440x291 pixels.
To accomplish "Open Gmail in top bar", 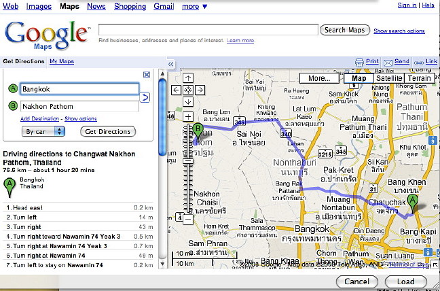I will 164,6.
